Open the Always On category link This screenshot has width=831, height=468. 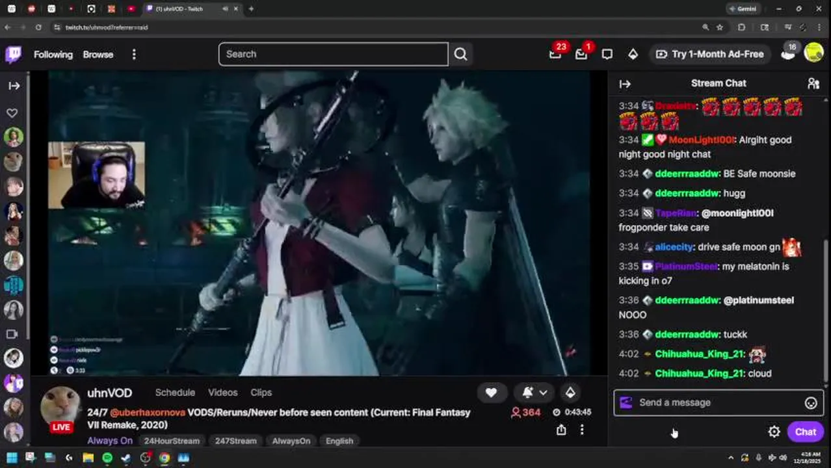[110, 441]
